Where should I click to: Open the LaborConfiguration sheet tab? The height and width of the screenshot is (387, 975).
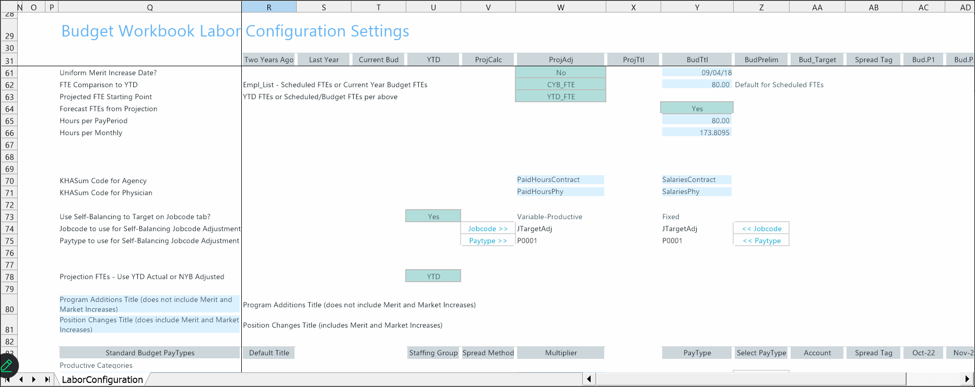coord(102,380)
